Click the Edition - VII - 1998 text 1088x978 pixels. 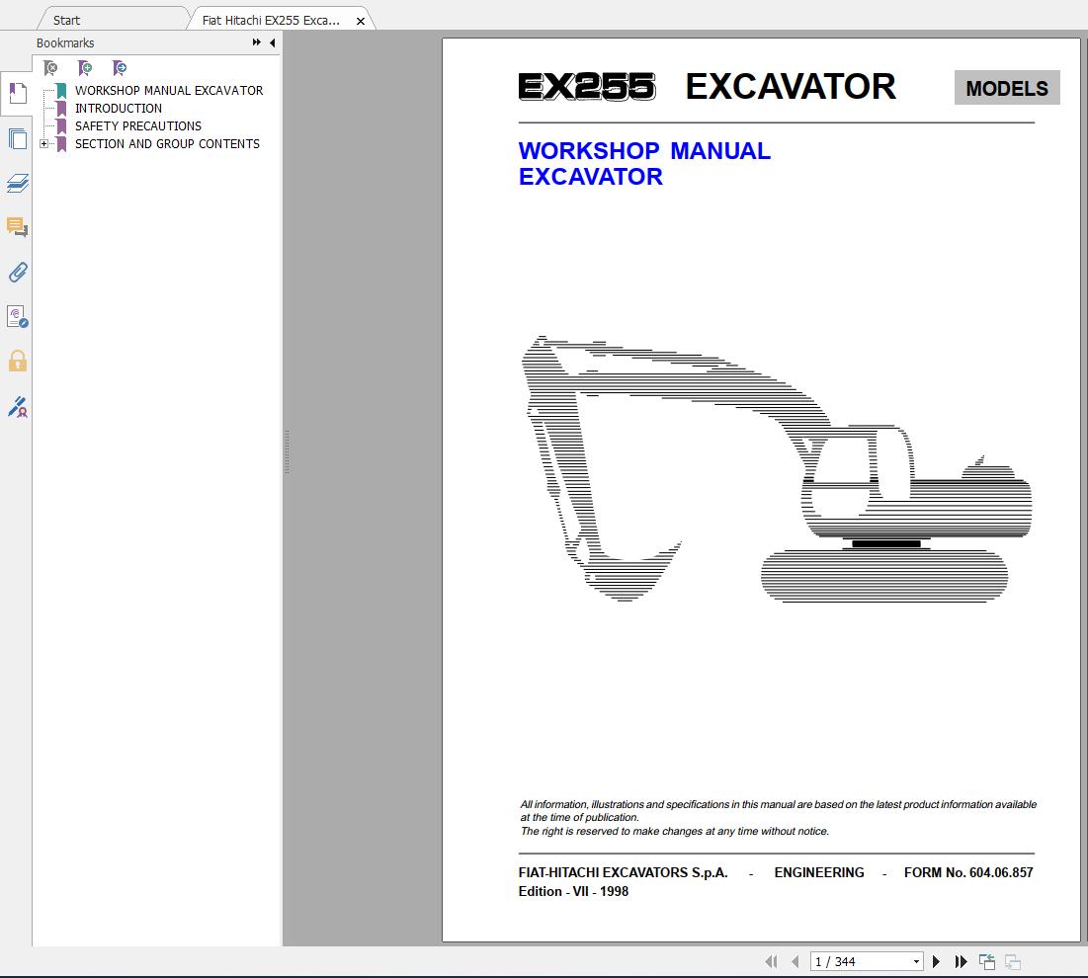[x=573, y=891]
